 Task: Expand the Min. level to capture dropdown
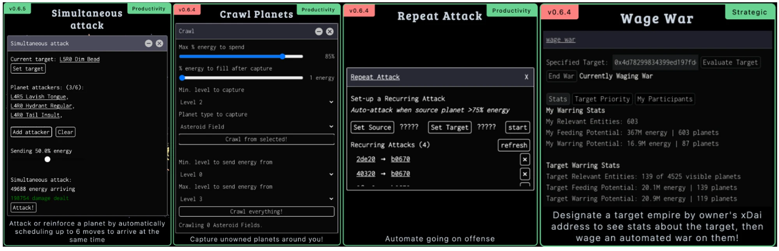click(x=256, y=102)
